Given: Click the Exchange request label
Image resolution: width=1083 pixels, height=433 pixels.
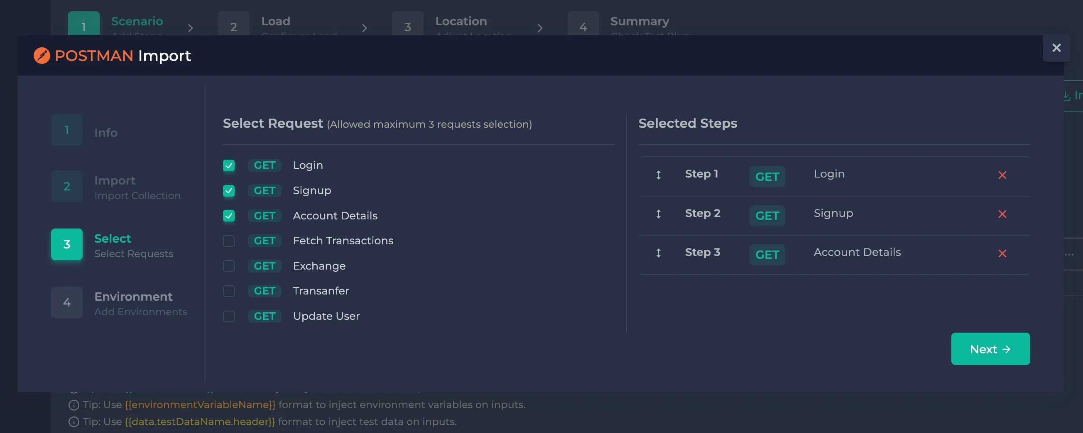Looking at the screenshot, I should click(x=319, y=266).
